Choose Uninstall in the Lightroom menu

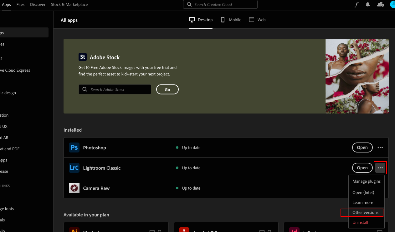(x=360, y=222)
